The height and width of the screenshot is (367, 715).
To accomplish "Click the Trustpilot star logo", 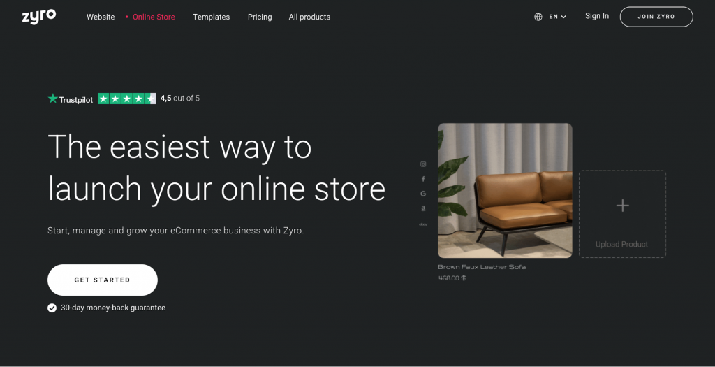I will [53, 99].
